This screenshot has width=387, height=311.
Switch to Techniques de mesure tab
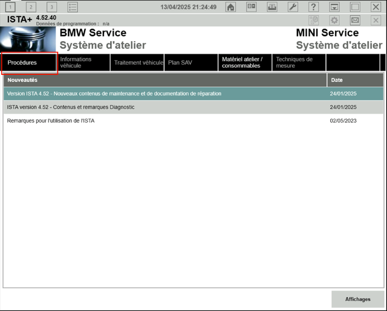tap(299, 63)
